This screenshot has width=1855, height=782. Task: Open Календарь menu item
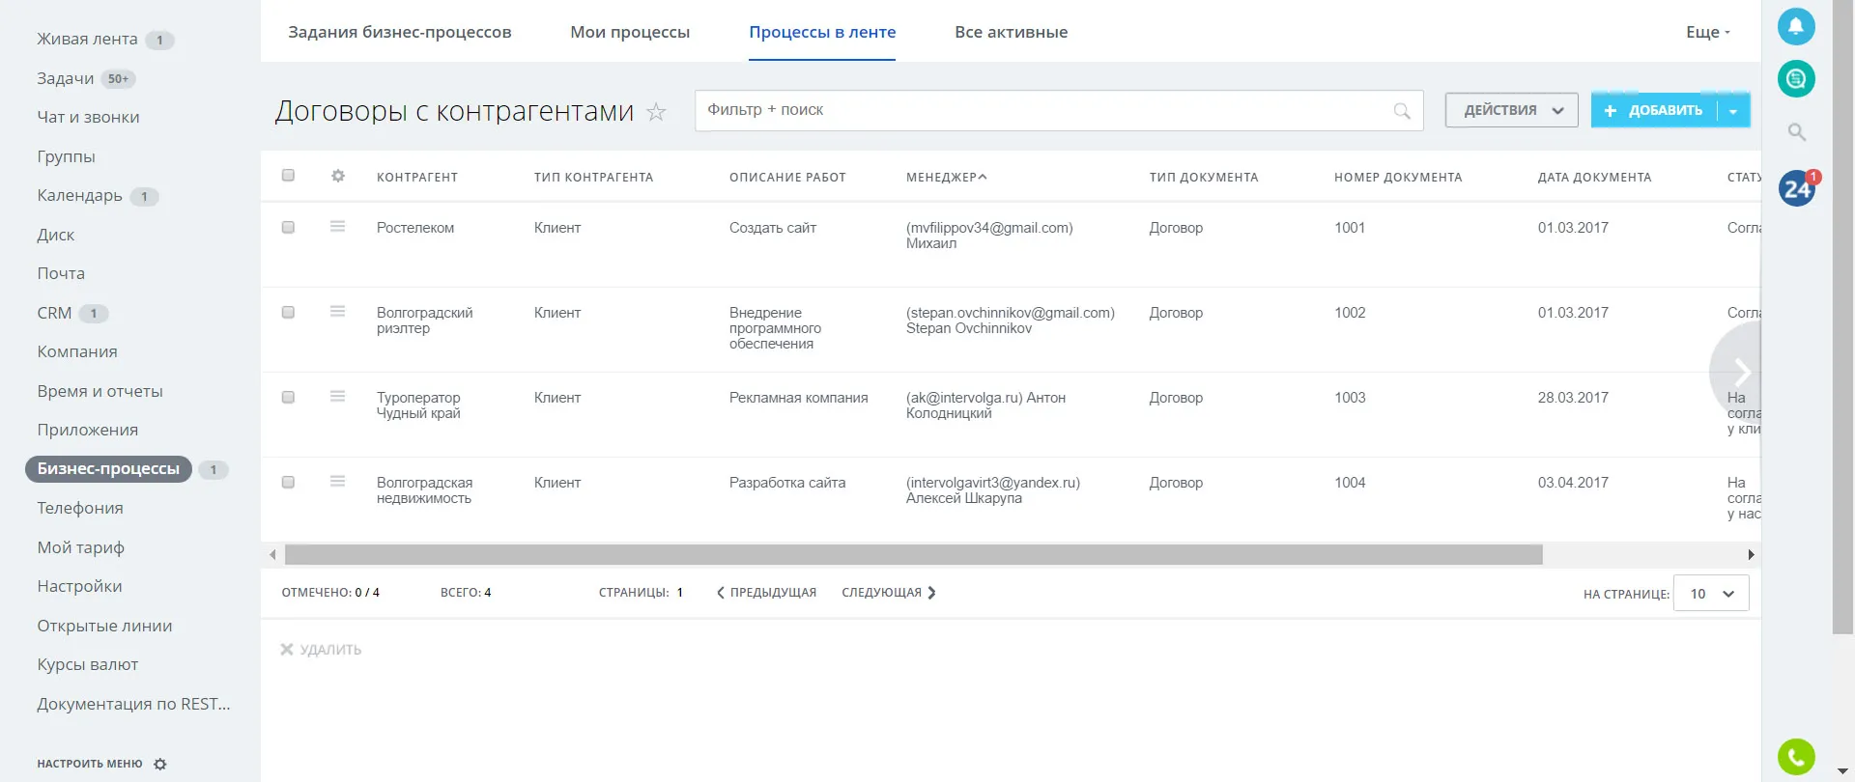[x=79, y=195]
